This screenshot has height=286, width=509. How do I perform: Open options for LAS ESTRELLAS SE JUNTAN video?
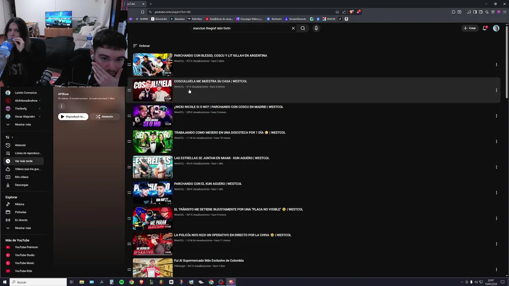pyautogui.click(x=496, y=167)
